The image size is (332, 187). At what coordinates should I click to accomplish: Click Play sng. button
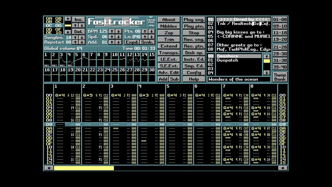point(194,20)
